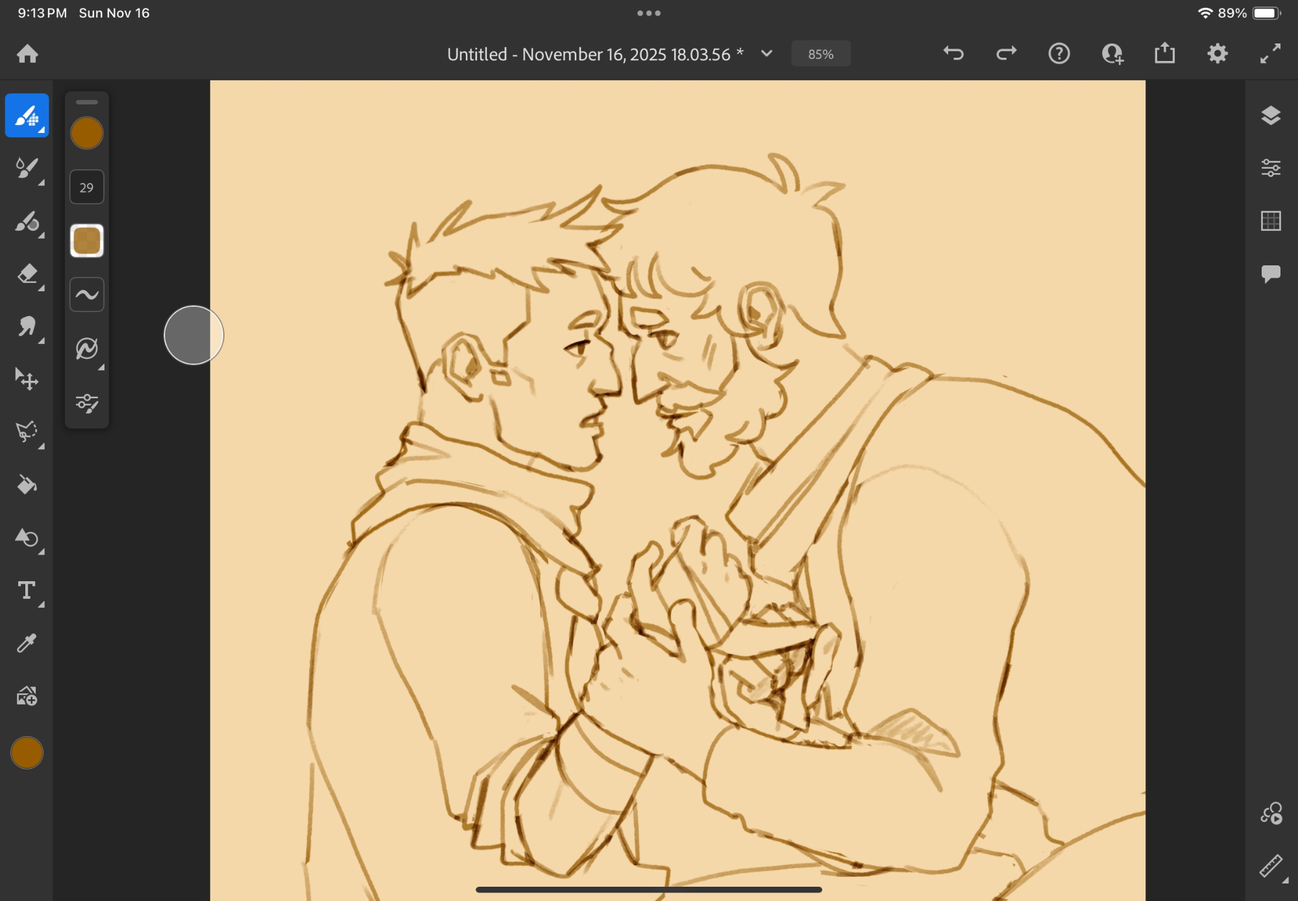The height and width of the screenshot is (901, 1298).
Task: Toggle the Layers panel
Action: coord(1271,115)
